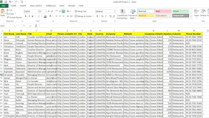This screenshot has height=118, width=209.
Task: Click Increase Decimal icon
Action: 110,16
